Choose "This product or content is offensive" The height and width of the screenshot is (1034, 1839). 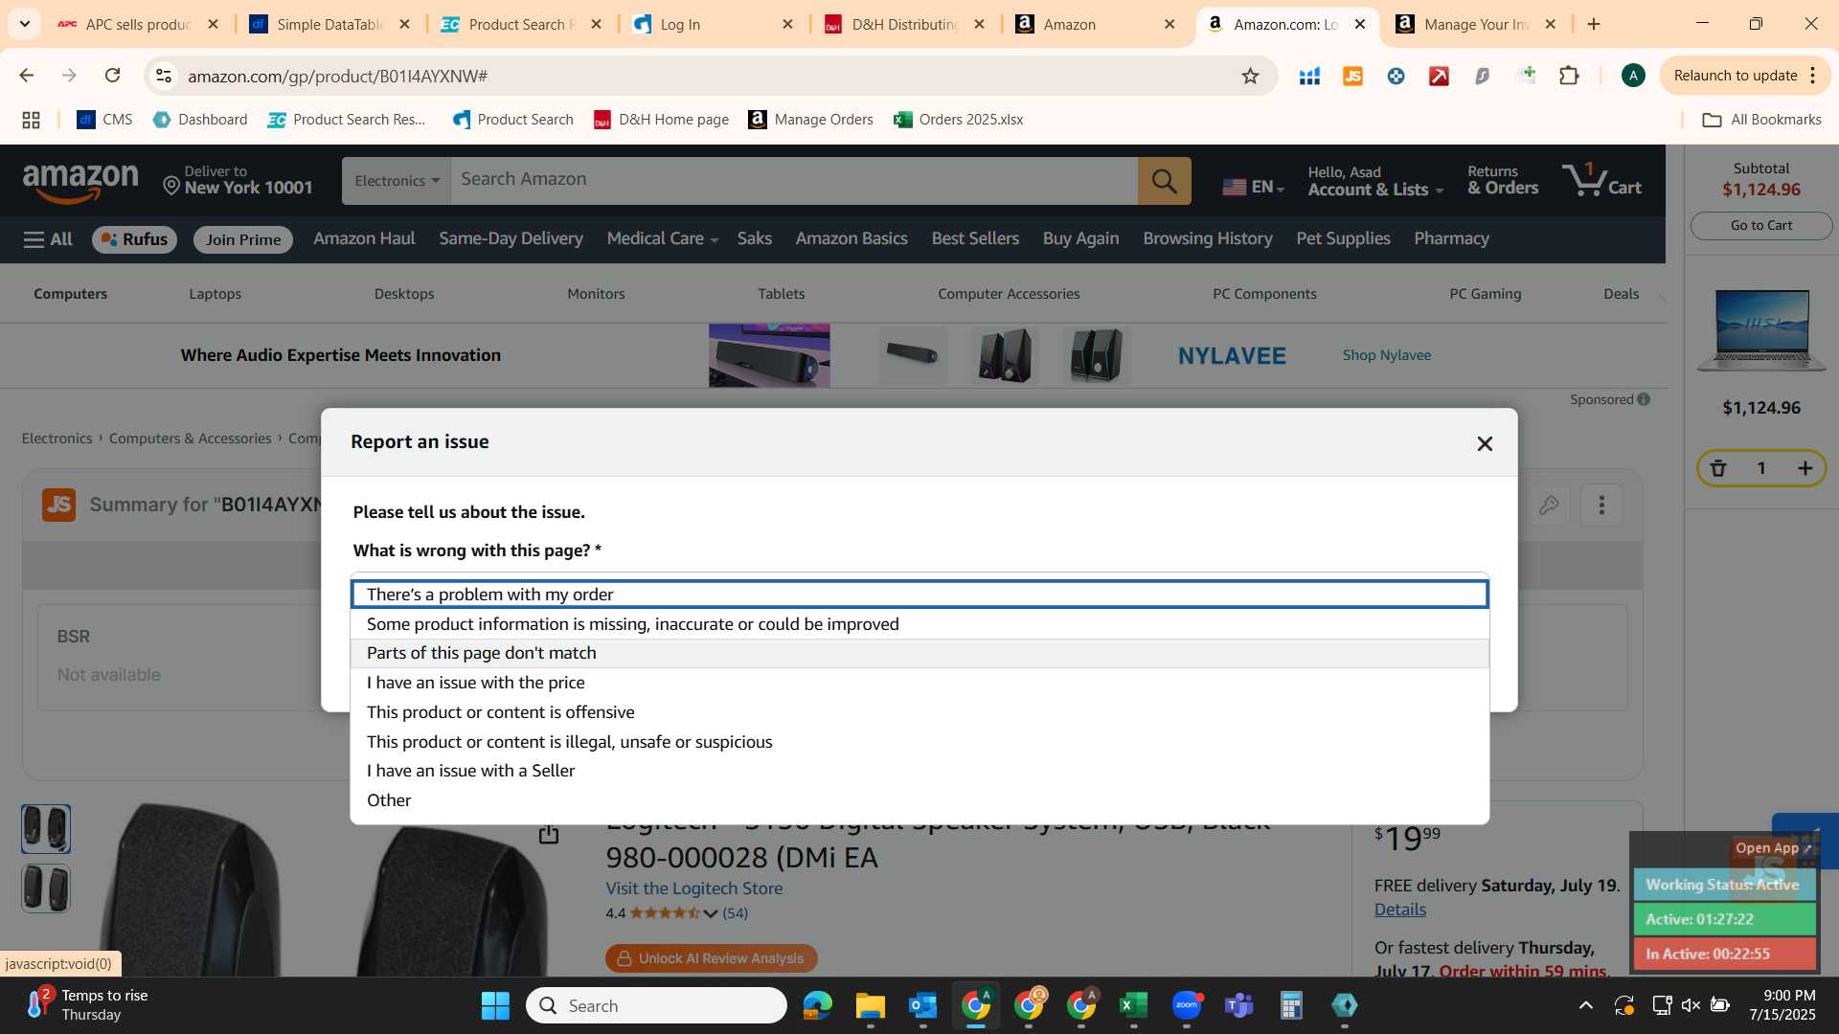(x=919, y=712)
